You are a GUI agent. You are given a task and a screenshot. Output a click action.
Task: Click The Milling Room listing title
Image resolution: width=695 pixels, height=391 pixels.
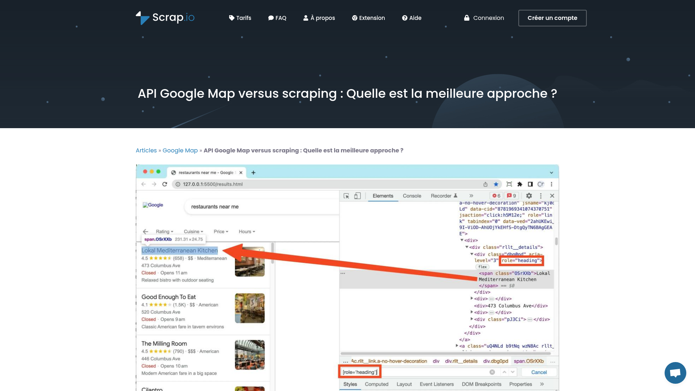[164, 344]
